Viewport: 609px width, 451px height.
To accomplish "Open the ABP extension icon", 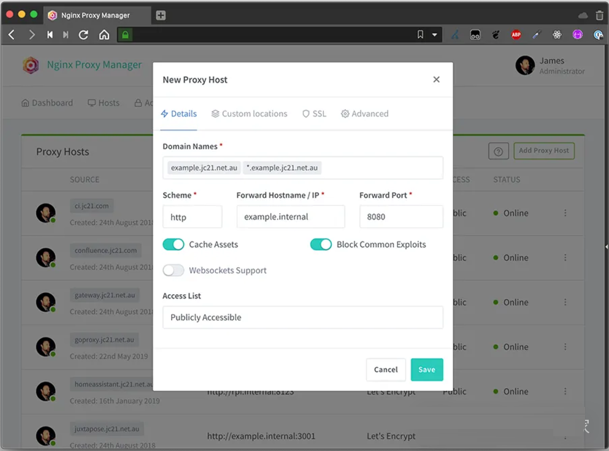I will pyautogui.click(x=516, y=35).
